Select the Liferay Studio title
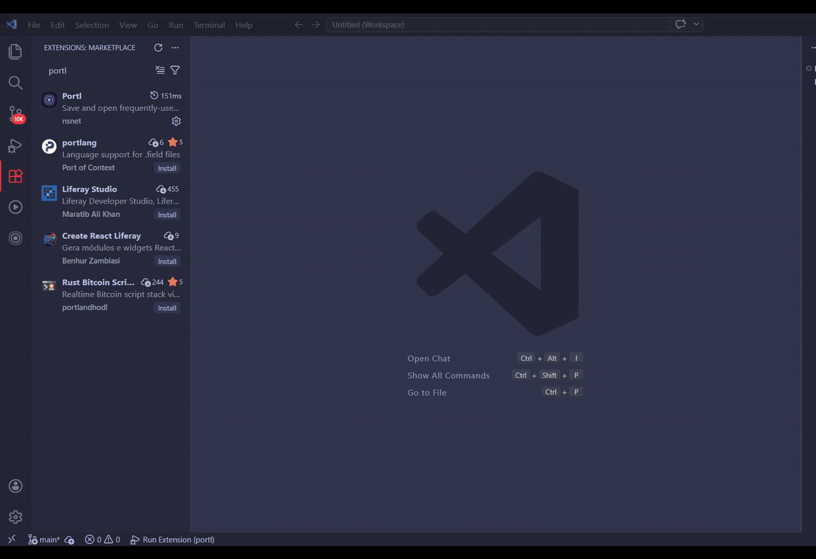 89,189
